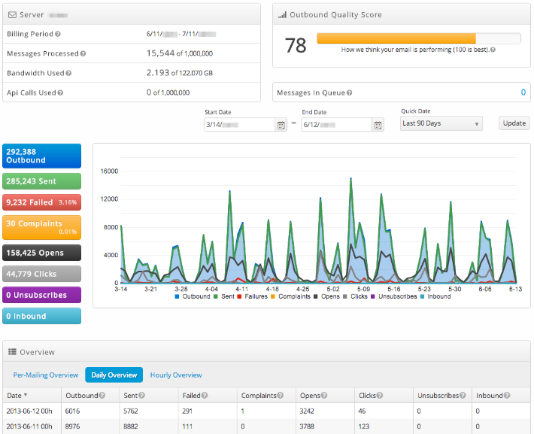Toggle the 292,388 Outbound series button
The height and width of the screenshot is (434, 534).
pyautogui.click(x=41, y=156)
